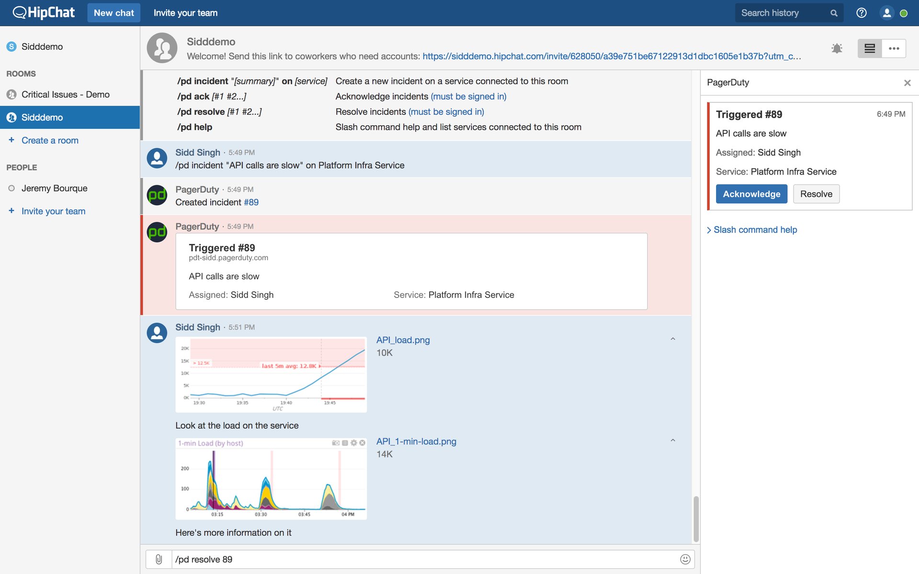This screenshot has height=574, width=919.
Task: Click Sidd Singh avatar at 5:49 PM
Action: pos(157,158)
